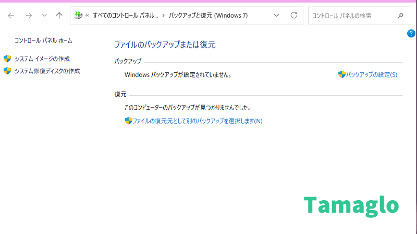This screenshot has height=234, width=417.
Task: Go up one level with Up arrow
Action: pos(59,16)
